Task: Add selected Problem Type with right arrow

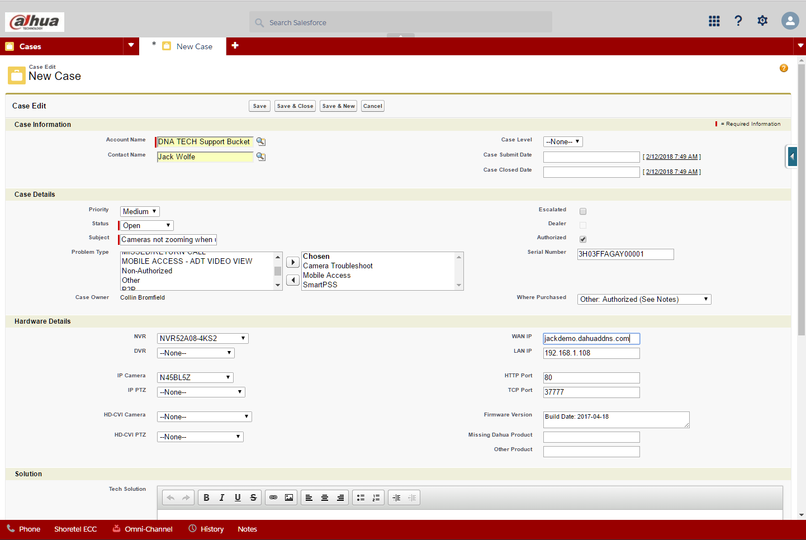Action: point(293,262)
